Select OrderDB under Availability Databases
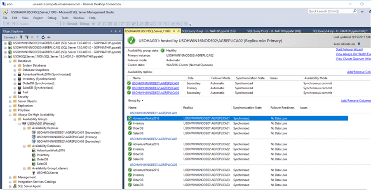371x190 pixels. point(43,159)
